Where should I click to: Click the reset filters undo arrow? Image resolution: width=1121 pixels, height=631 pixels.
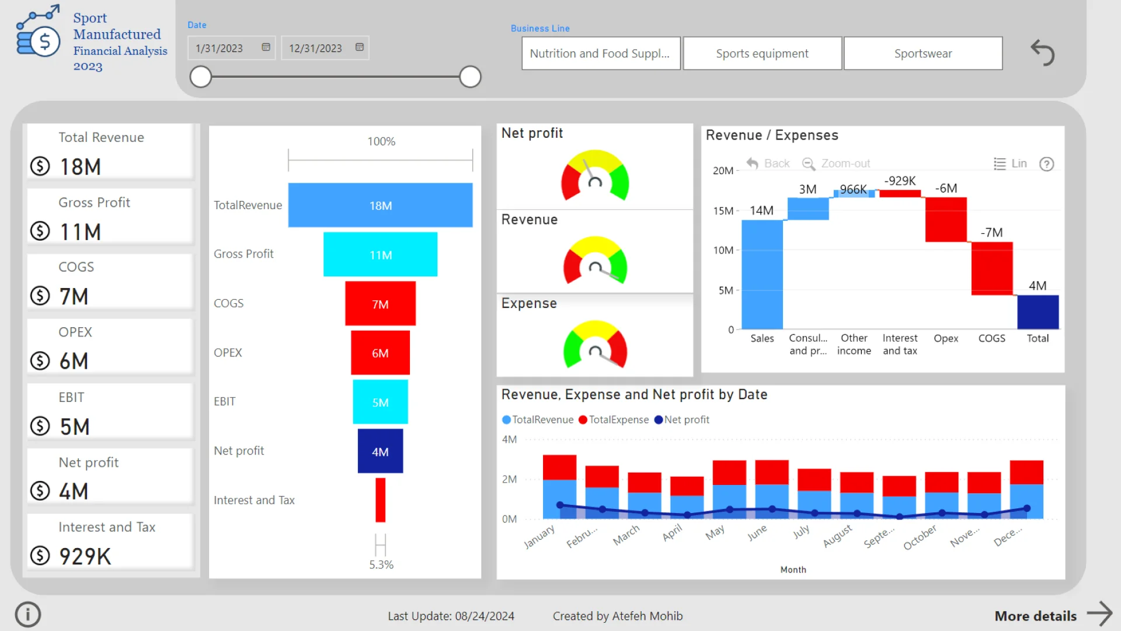[x=1043, y=53]
